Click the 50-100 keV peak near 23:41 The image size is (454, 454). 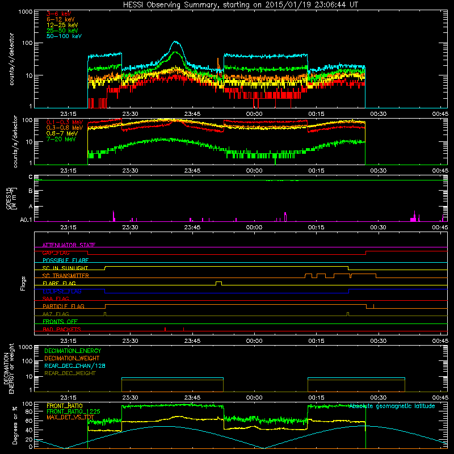click(175, 42)
